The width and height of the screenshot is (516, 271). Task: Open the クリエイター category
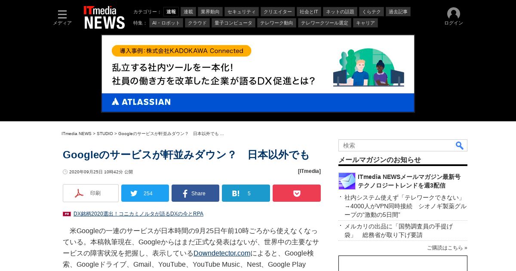tap(278, 12)
